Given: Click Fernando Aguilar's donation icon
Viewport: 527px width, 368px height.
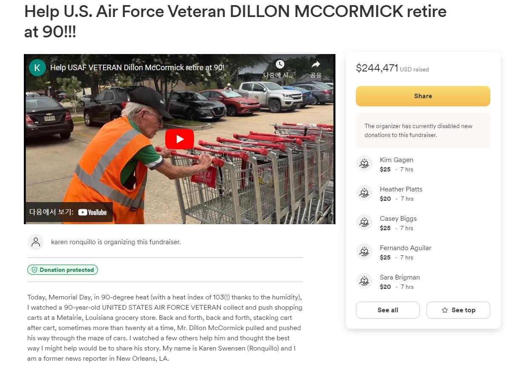Looking at the screenshot, I should (x=364, y=252).
